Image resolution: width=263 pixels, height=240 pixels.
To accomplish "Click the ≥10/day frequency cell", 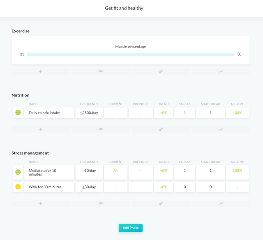I will (x=89, y=172).
